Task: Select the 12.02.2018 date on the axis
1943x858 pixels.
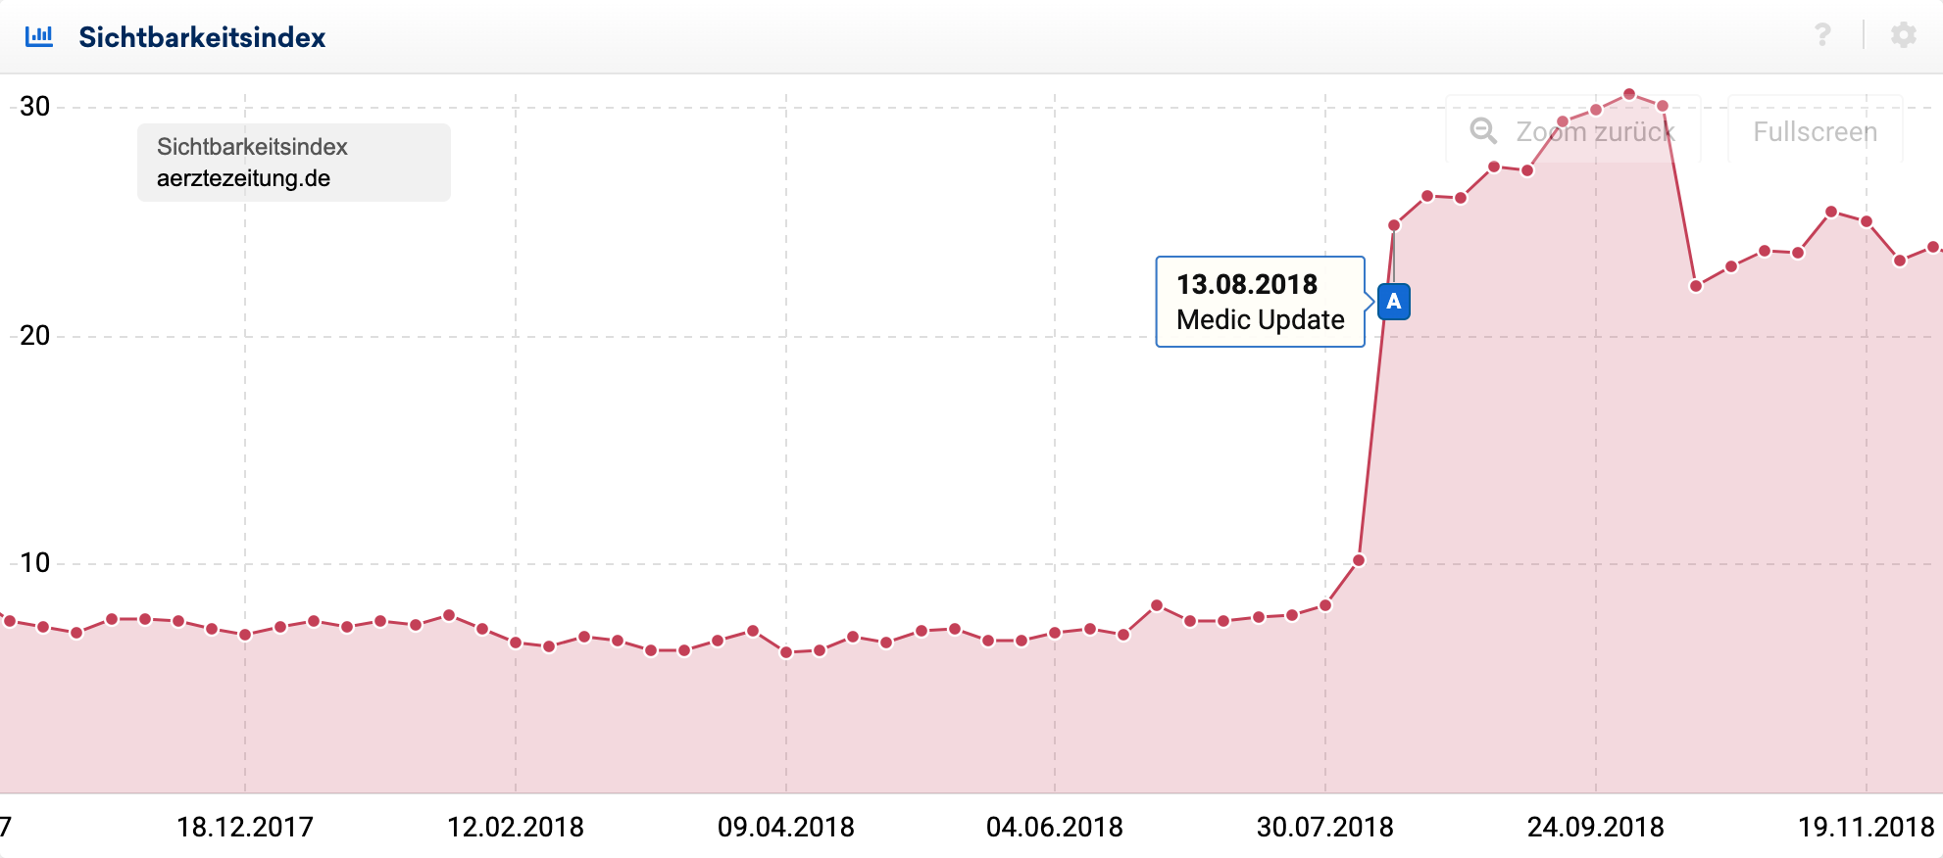Action: click(x=516, y=827)
